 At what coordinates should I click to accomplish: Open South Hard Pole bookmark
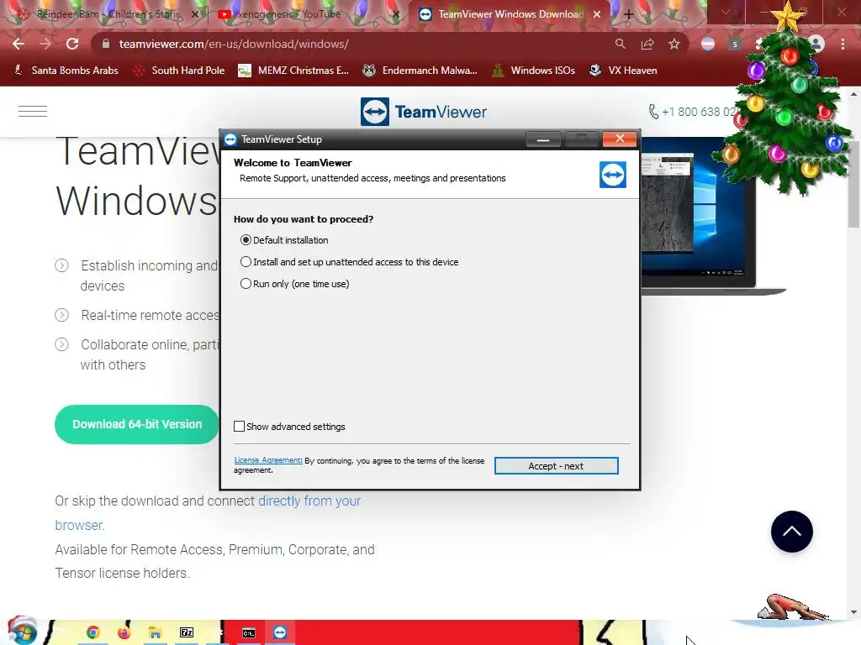179,71
